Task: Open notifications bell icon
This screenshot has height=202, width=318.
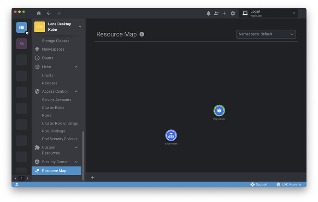Action: click(x=208, y=13)
